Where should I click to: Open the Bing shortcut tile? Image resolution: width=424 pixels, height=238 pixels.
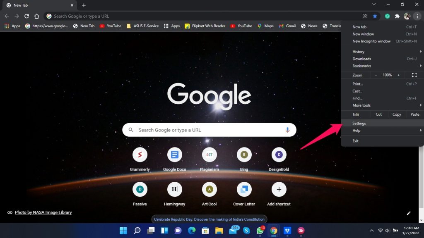(244, 159)
